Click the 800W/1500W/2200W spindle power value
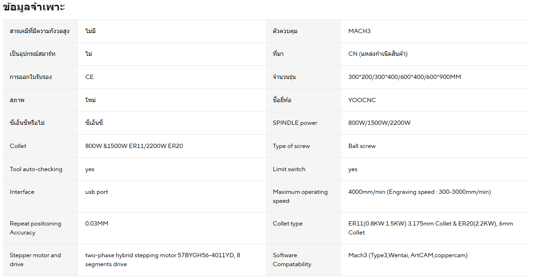Image resolution: width=536 pixels, height=278 pixels. coord(379,123)
